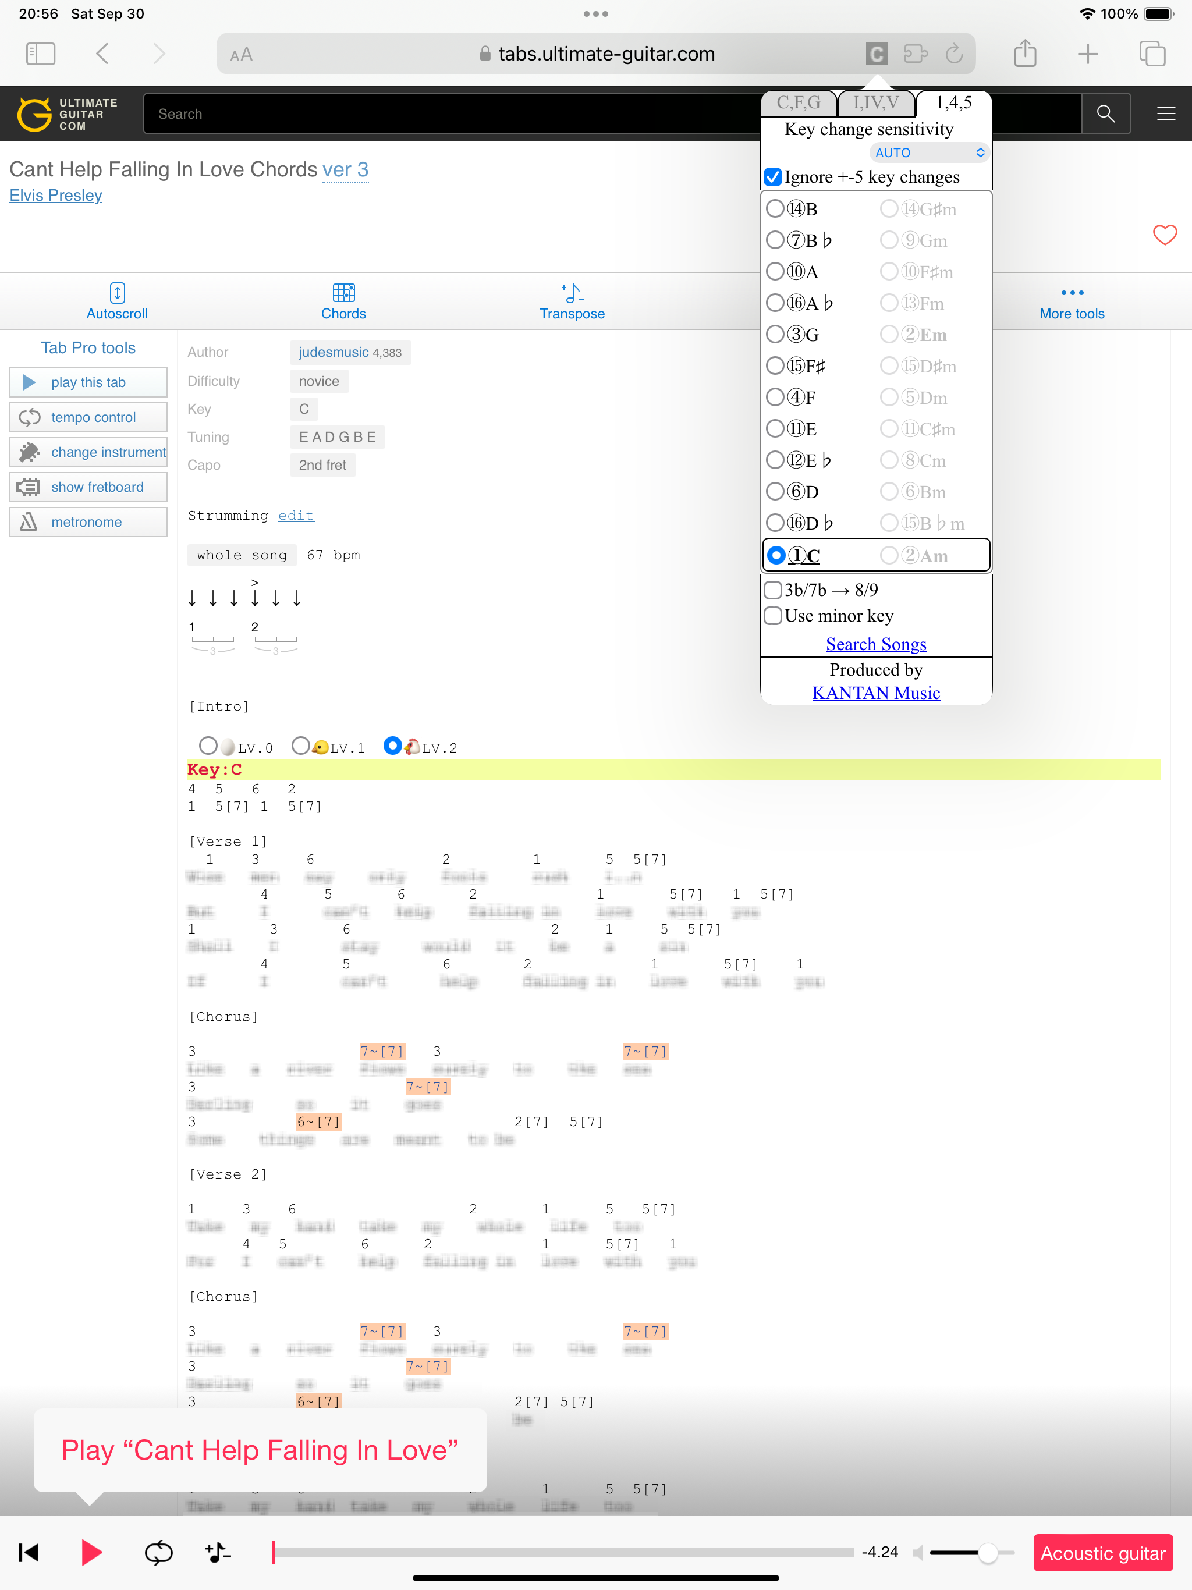Reload the page with the refresh icon

point(954,54)
